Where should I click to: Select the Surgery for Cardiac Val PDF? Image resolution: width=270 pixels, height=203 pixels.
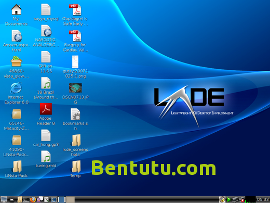tap(75, 41)
